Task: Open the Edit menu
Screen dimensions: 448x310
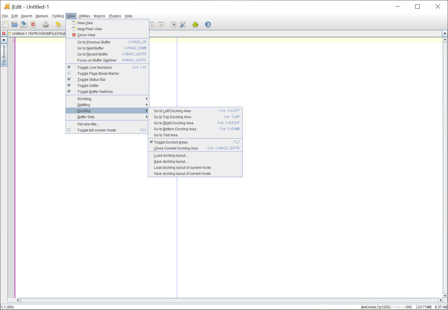Action: (14, 16)
